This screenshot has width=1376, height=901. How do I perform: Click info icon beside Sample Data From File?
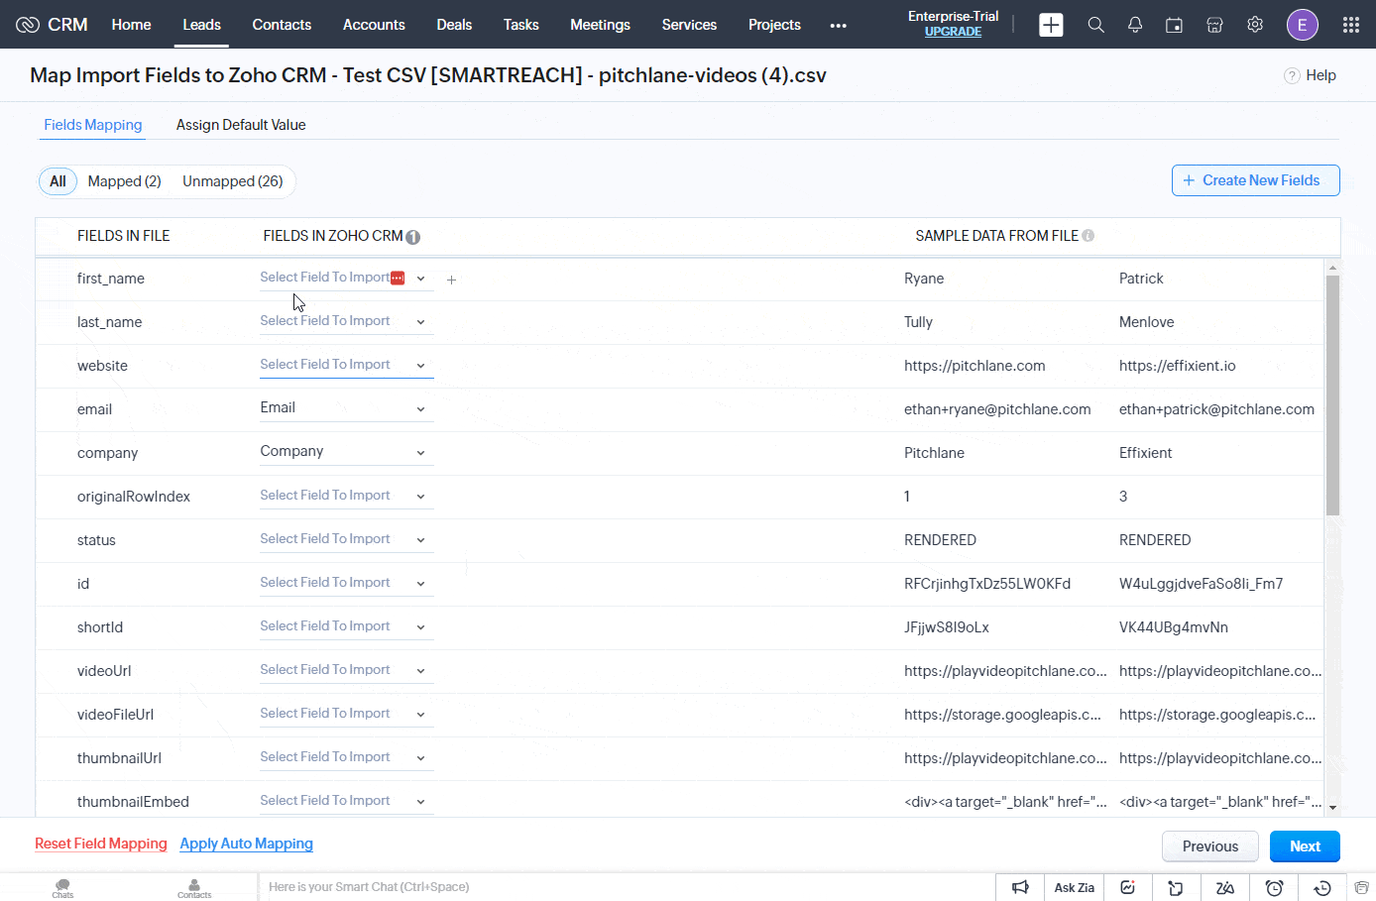1089,236
